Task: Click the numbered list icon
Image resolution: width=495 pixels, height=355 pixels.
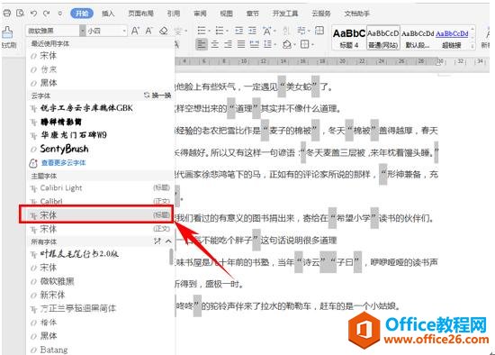Action: coord(220,31)
